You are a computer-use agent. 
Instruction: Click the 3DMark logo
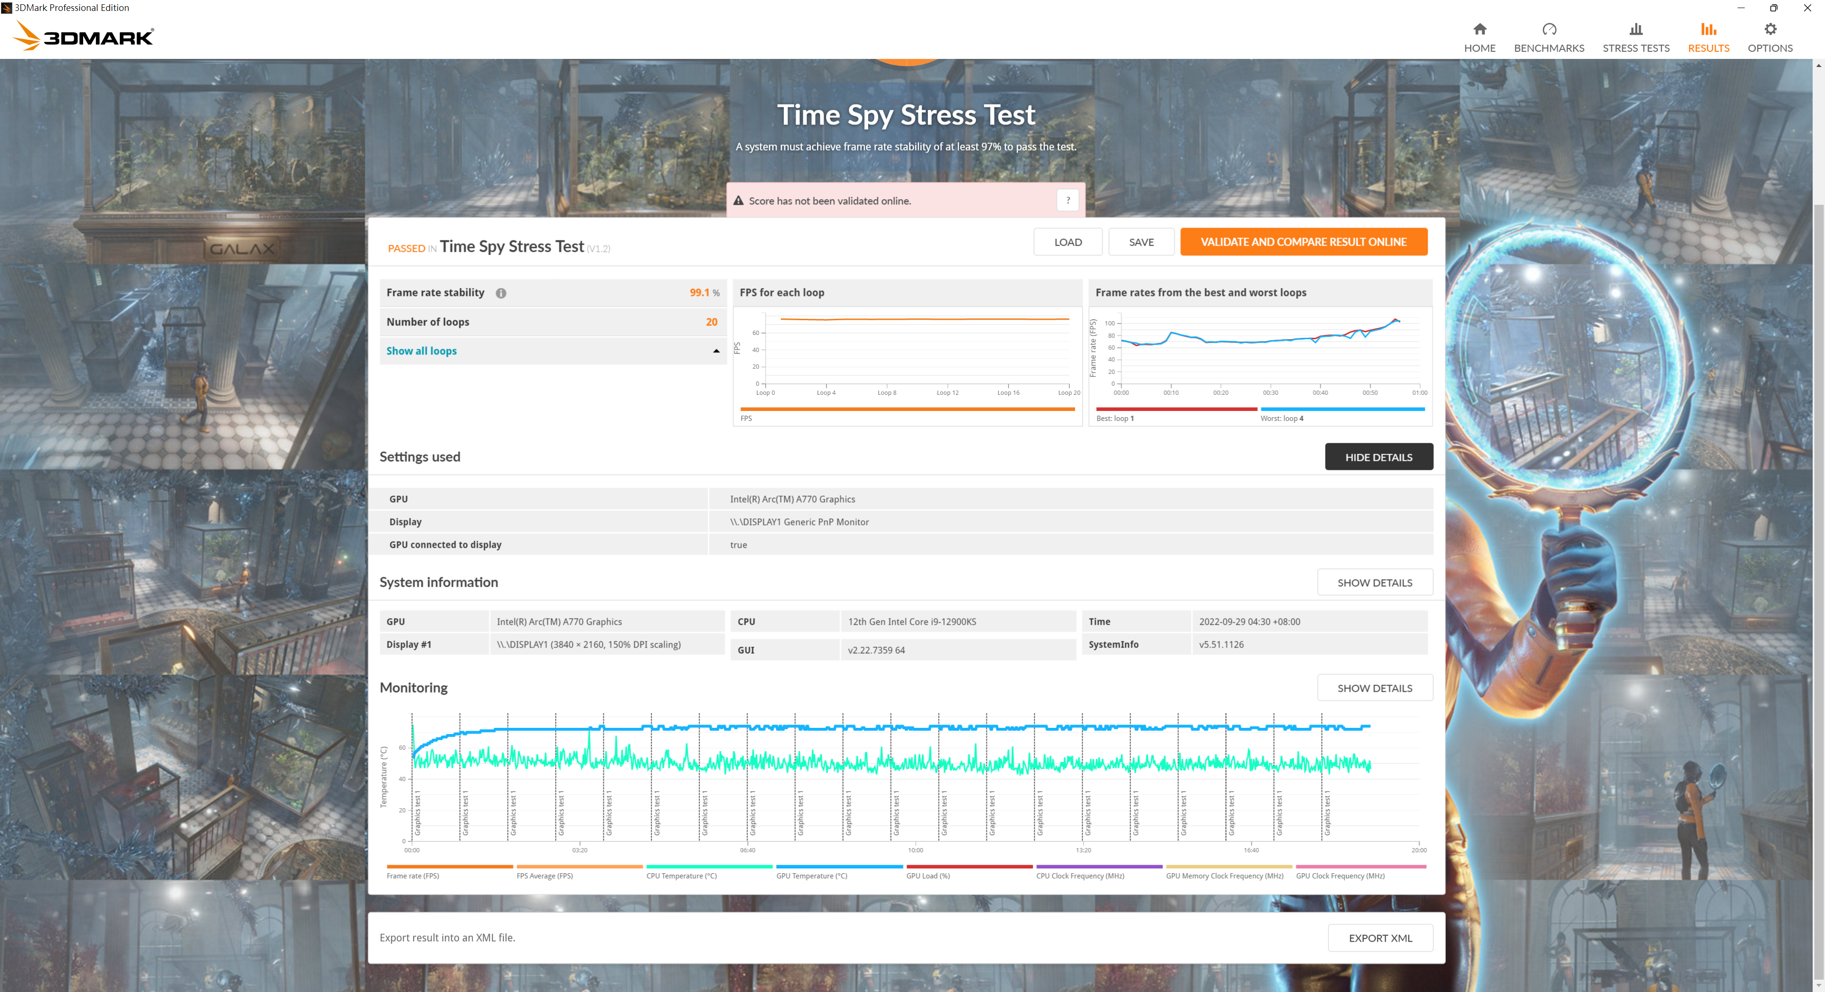pyautogui.click(x=84, y=36)
